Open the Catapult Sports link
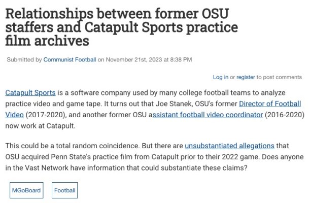The image size is (310, 203). click(30, 93)
